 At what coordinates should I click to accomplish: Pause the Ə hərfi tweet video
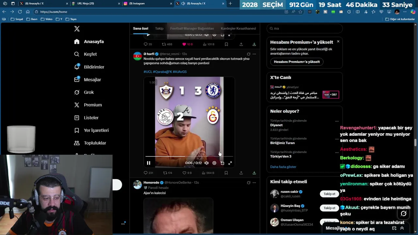click(149, 163)
